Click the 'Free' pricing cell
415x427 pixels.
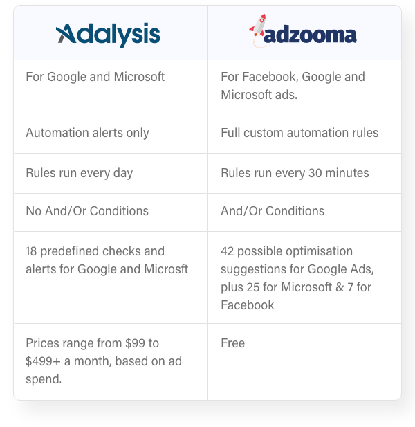tap(304, 362)
